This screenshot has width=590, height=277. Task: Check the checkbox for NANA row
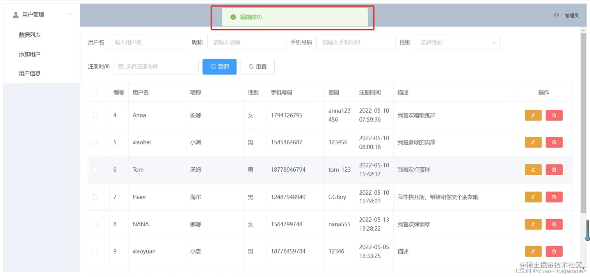click(x=95, y=224)
